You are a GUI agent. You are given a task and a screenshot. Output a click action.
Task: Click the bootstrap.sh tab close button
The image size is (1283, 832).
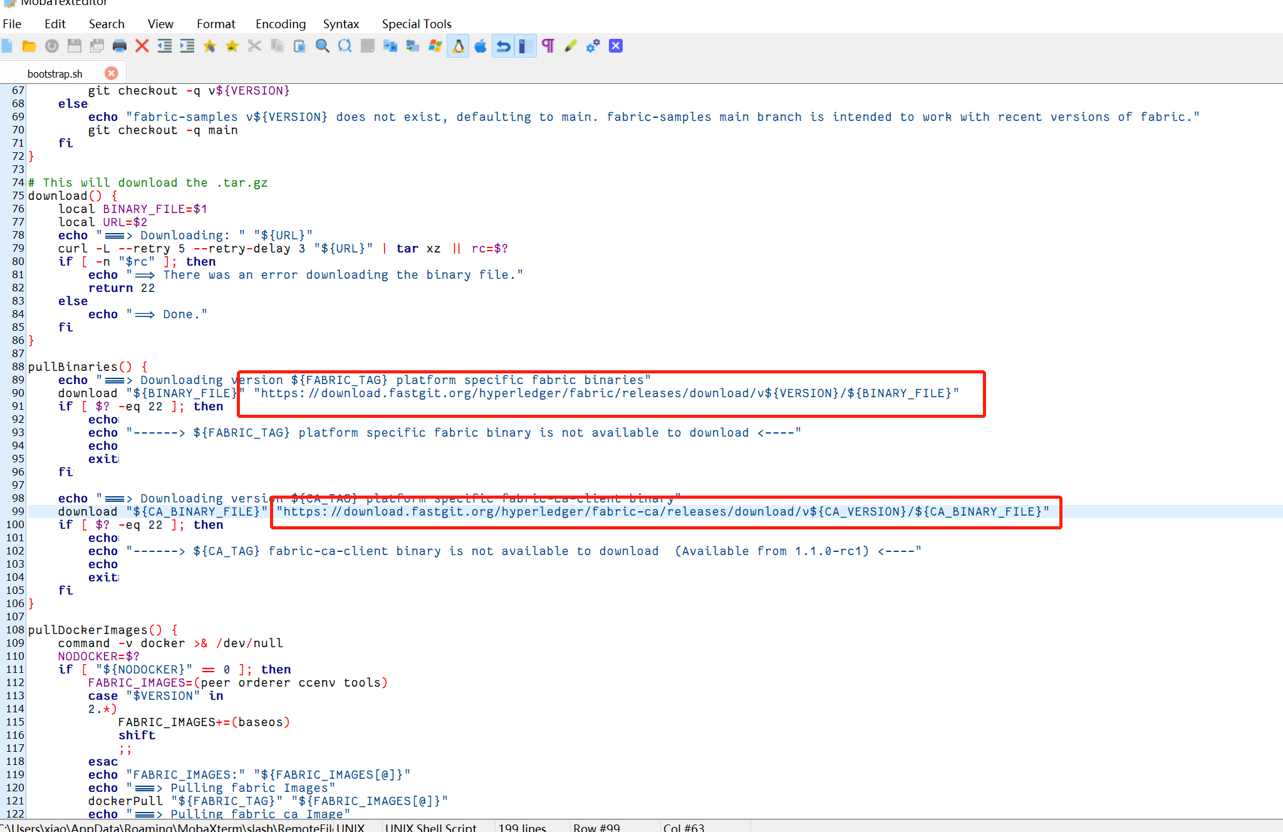click(x=112, y=73)
